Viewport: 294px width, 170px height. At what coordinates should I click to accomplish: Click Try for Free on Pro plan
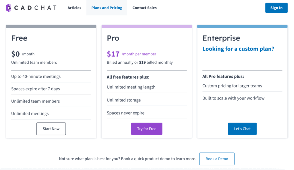147,129
